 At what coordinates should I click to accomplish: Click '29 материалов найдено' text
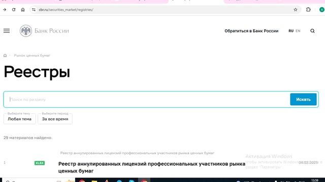(27, 138)
